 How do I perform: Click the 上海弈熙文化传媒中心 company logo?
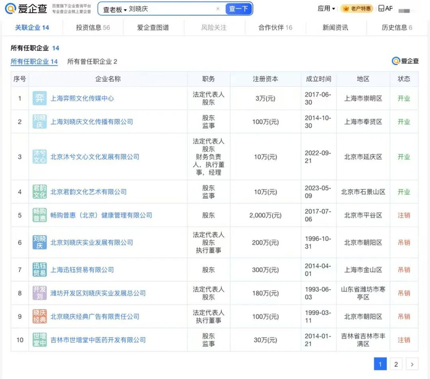click(39, 98)
